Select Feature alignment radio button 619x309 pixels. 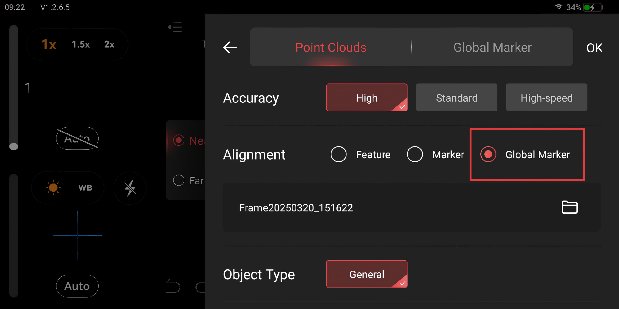(x=339, y=154)
